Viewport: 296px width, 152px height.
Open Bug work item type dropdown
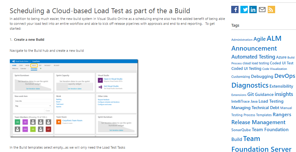[33, 106]
